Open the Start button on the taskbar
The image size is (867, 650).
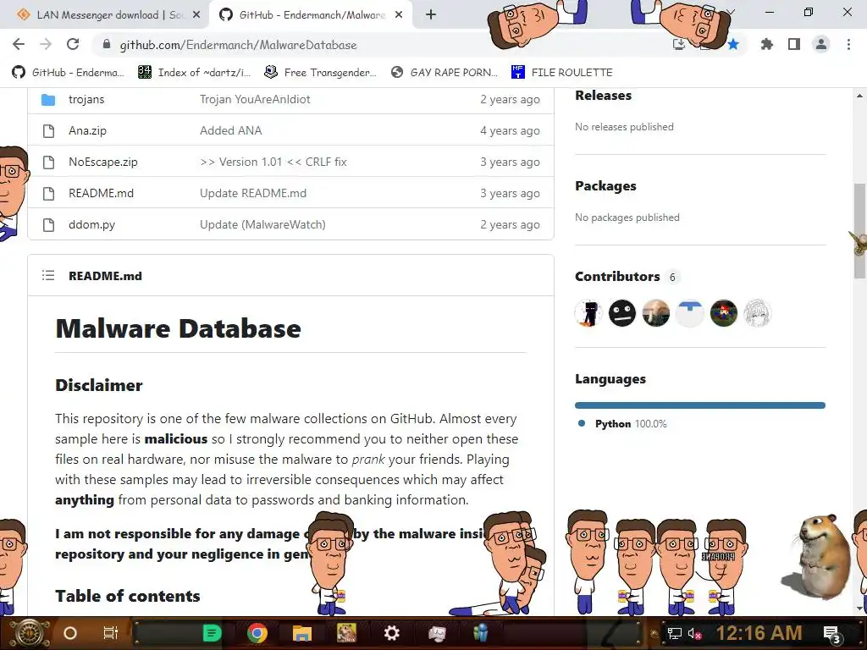(29, 633)
